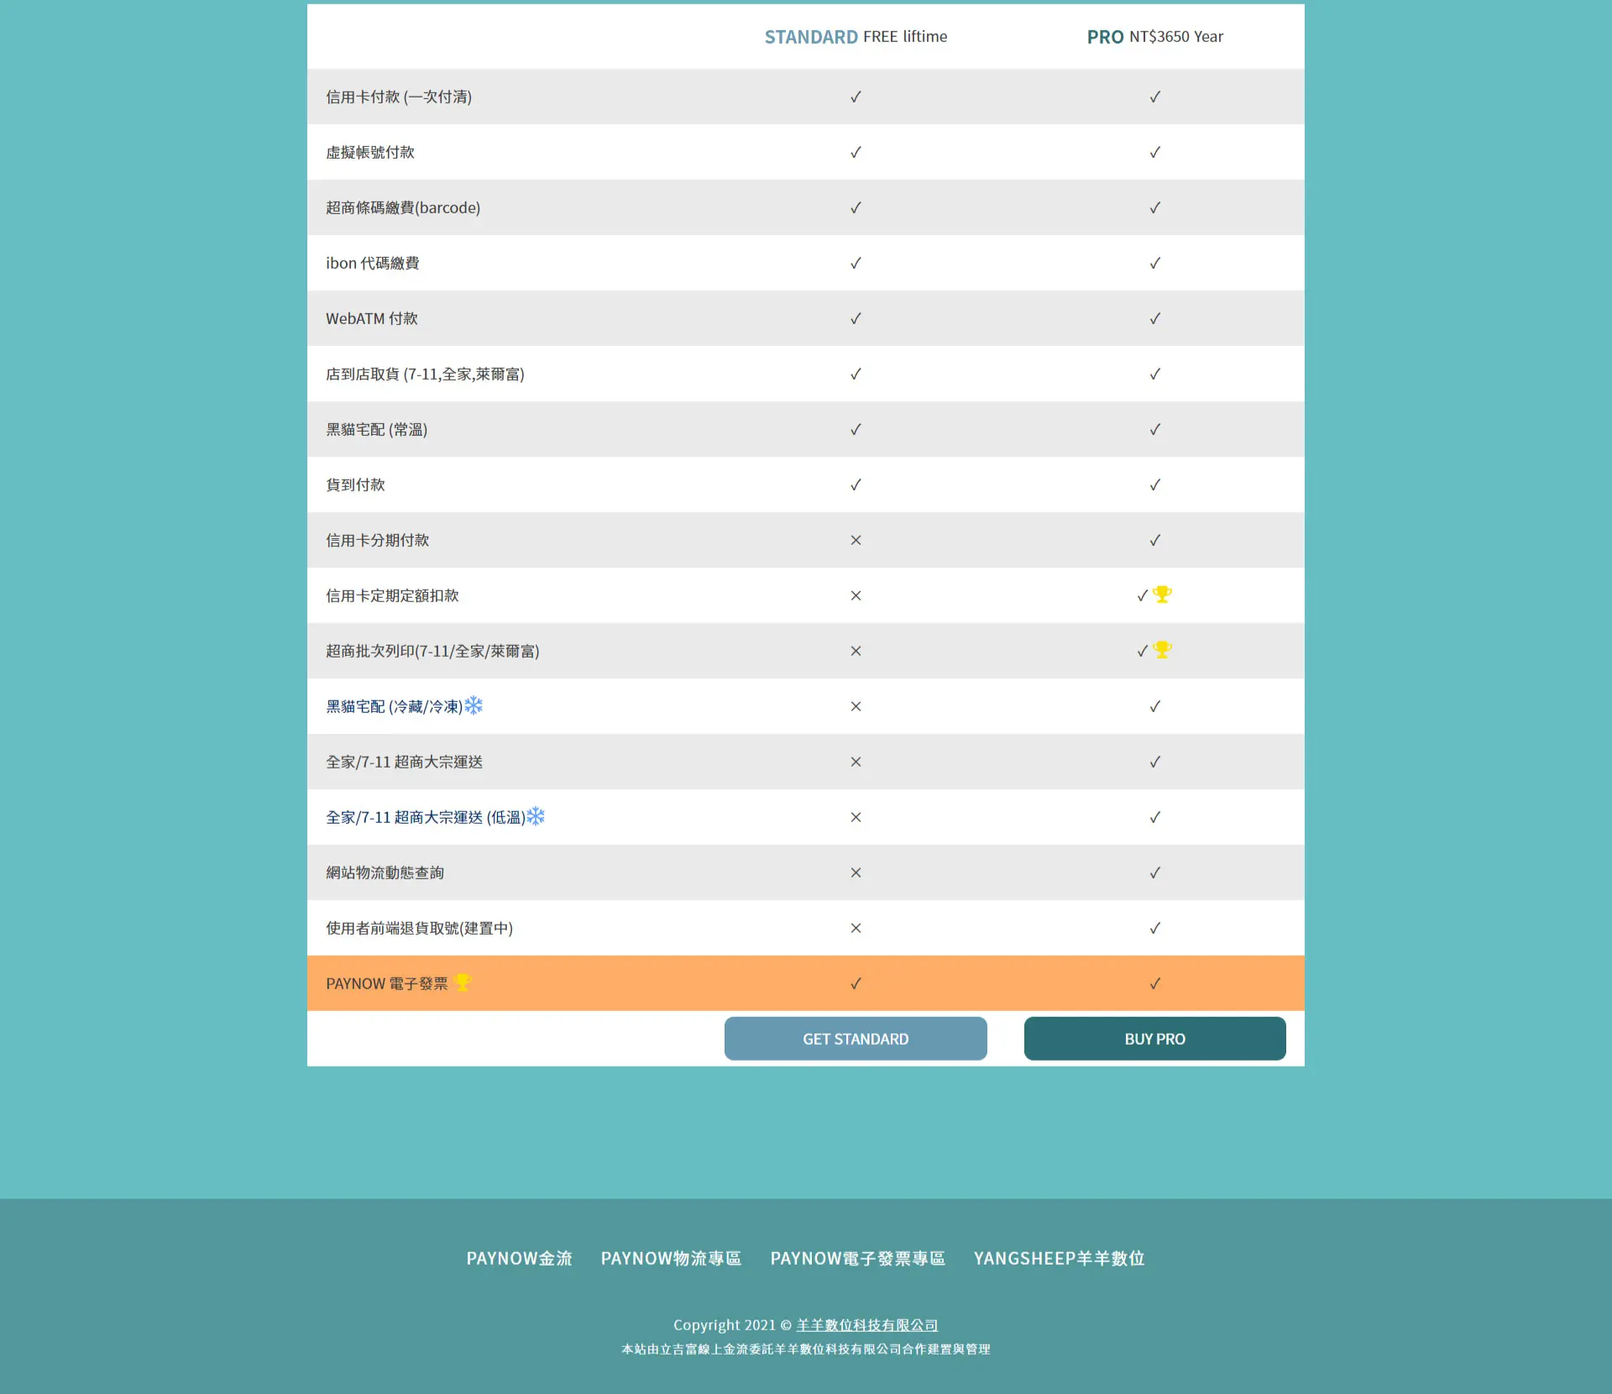The height and width of the screenshot is (1394, 1612).
Task: Select the 超商條碼繳費(barcode) row label
Action: (403, 207)
